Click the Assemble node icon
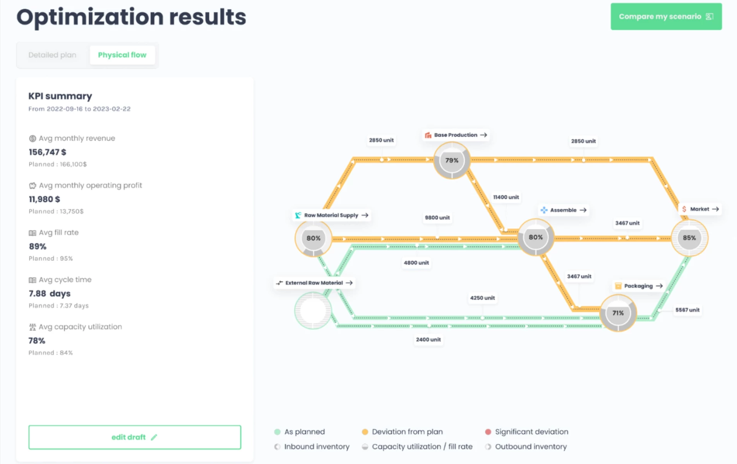The width and height of the screenshot is (737, 464). pyautogui.click(x=544, y=210)
